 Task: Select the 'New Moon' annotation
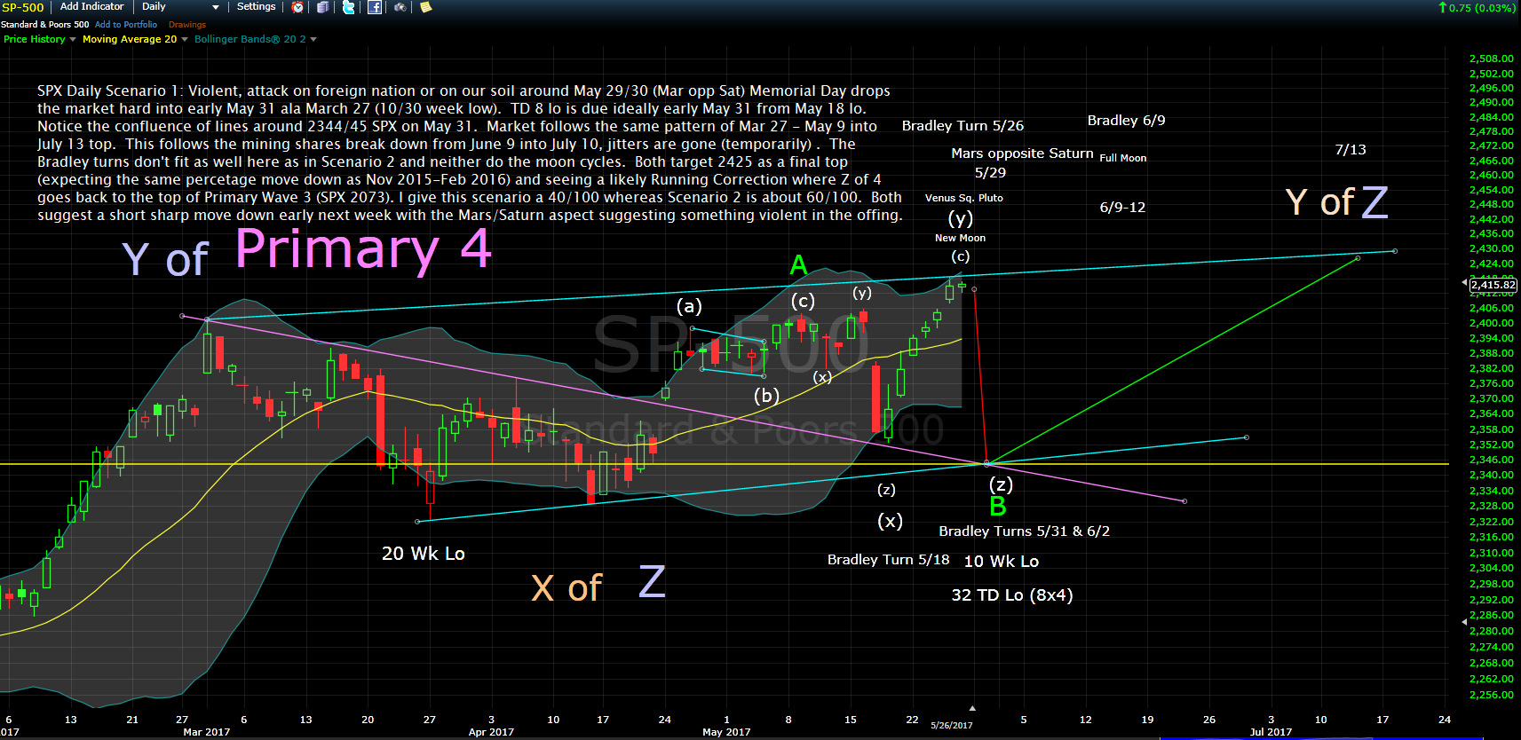pos(960,238)
